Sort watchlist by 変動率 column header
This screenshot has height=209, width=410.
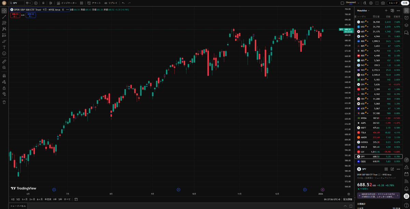pyautogui.click(x=397, y=16)
